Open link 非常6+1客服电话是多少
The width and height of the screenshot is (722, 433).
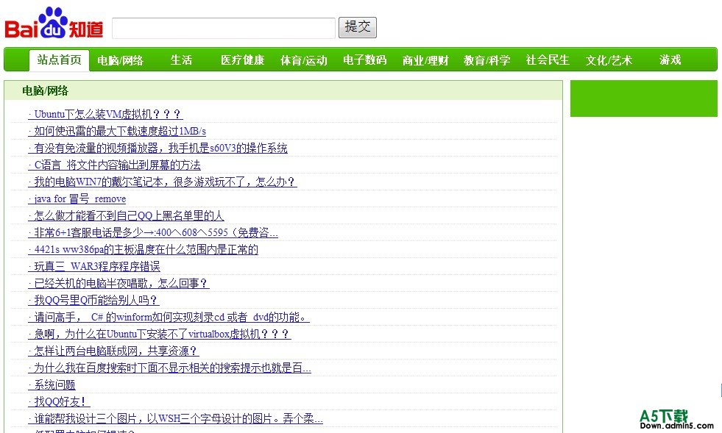coord(153,233)
